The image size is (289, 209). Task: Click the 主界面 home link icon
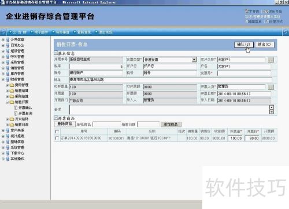point(247,11)
